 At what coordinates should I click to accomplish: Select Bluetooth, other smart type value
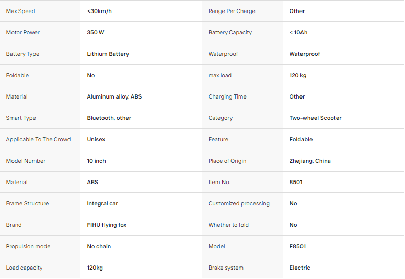tap(109, 118)
